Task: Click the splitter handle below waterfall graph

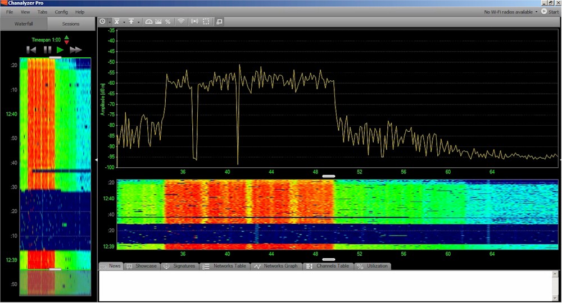Action: [329, 260]
